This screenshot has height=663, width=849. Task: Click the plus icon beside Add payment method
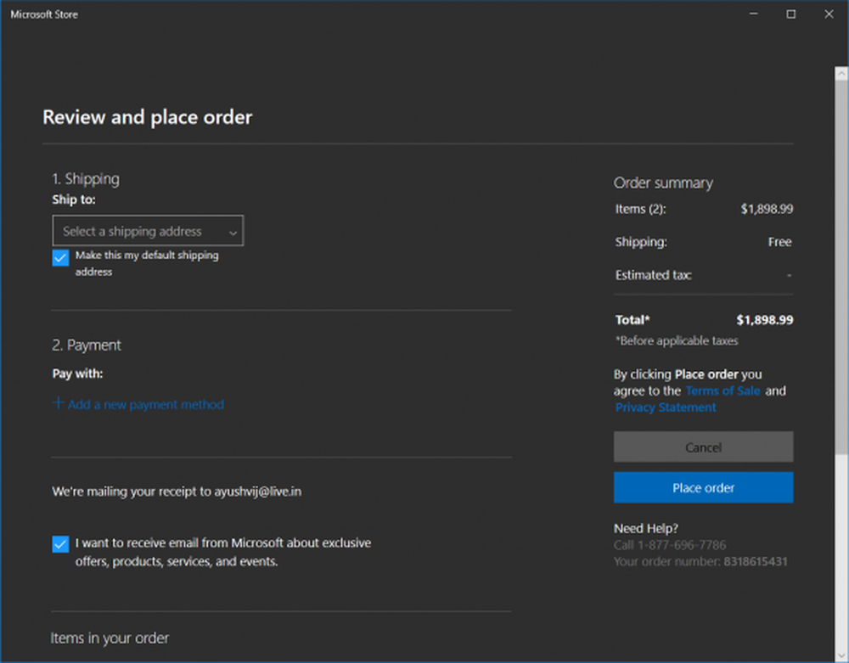[x=58, y=403]
